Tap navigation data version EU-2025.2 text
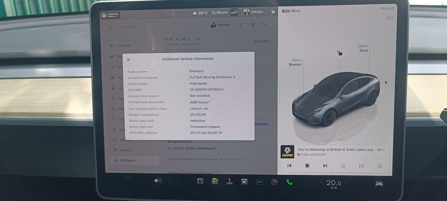447x201 pixels. (191, 148)
